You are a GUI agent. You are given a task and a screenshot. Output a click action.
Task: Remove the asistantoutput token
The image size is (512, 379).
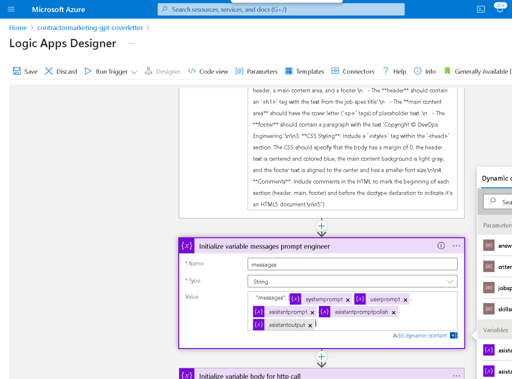coord(310,325)
